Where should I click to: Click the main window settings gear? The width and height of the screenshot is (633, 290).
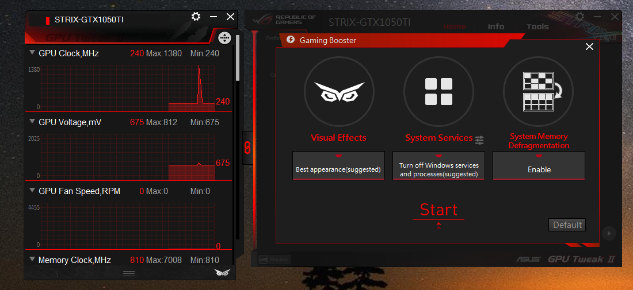point(579,17)
